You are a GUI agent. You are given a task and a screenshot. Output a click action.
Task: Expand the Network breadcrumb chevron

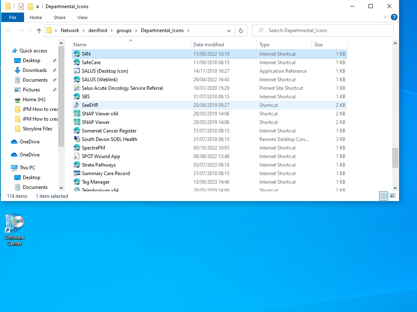83,30
